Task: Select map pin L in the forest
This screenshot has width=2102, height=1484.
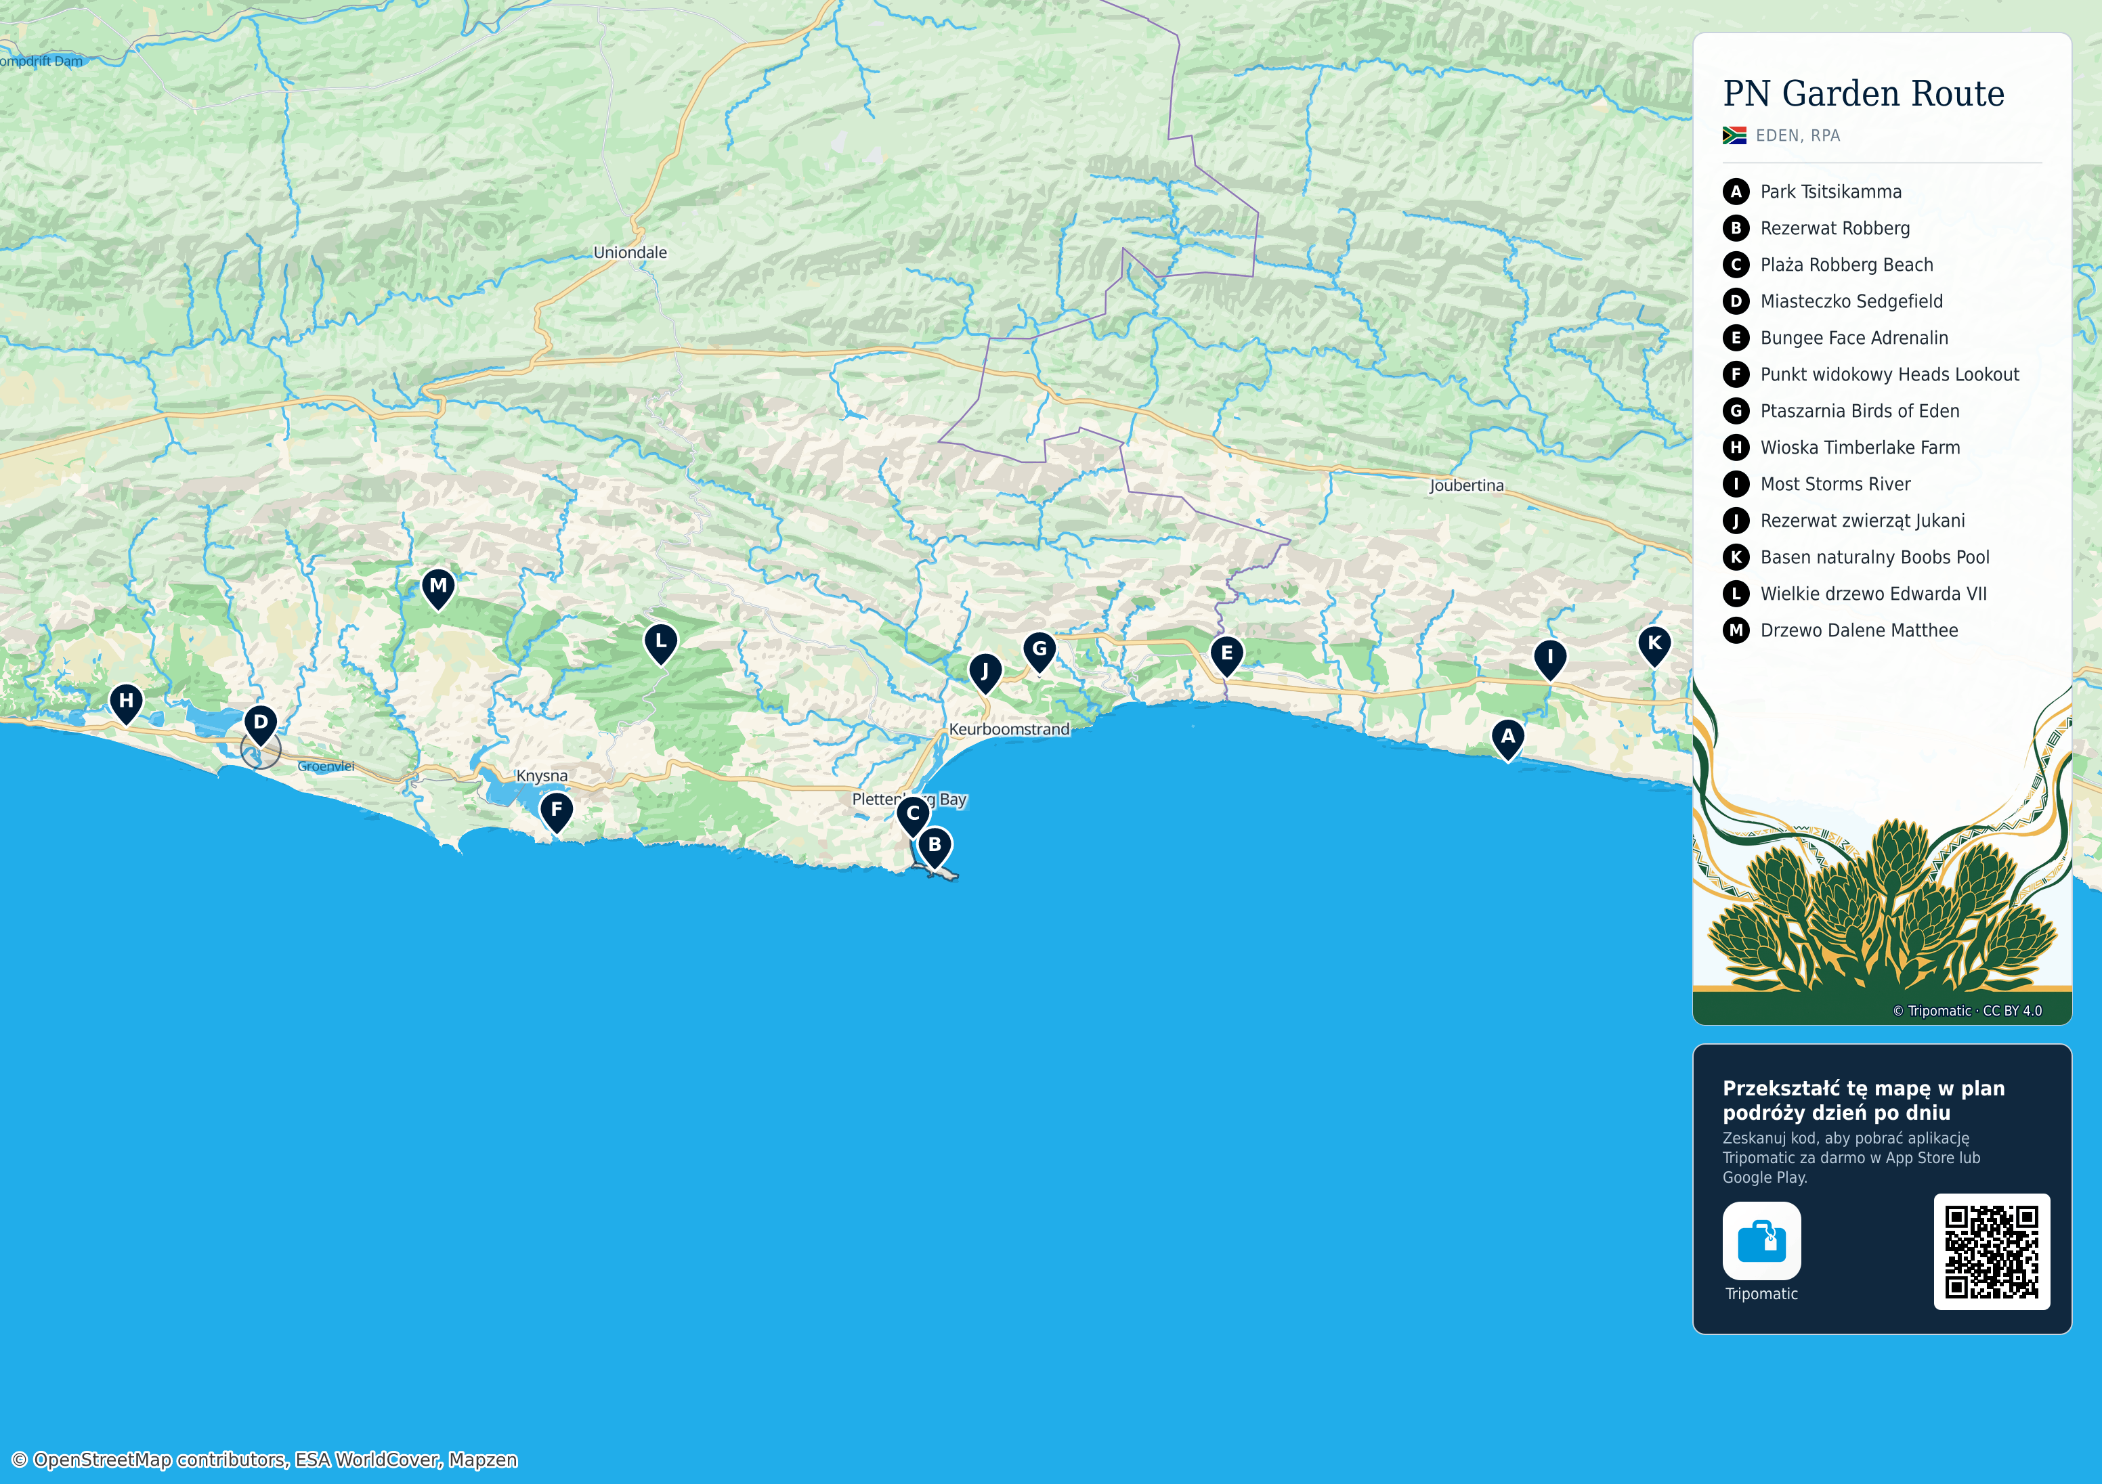Action: click(x=661, y=644)
